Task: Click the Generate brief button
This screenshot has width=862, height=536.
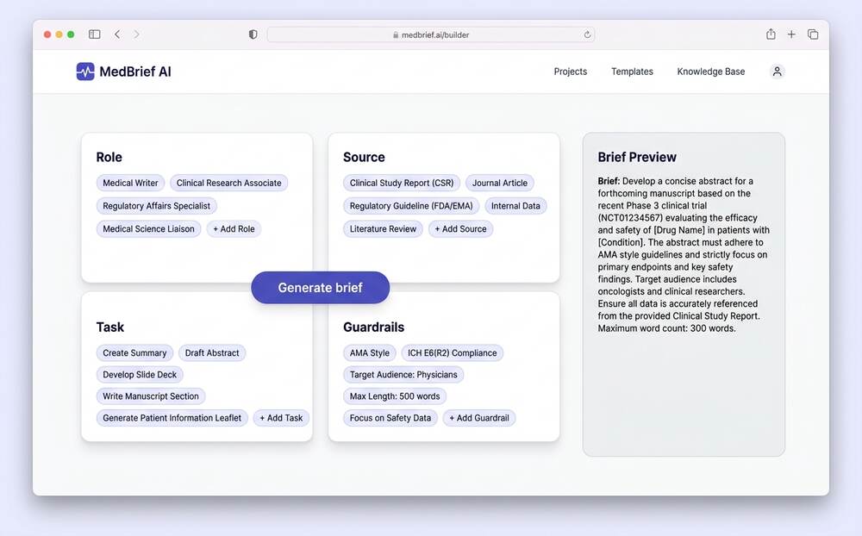Action: (321, 288)
